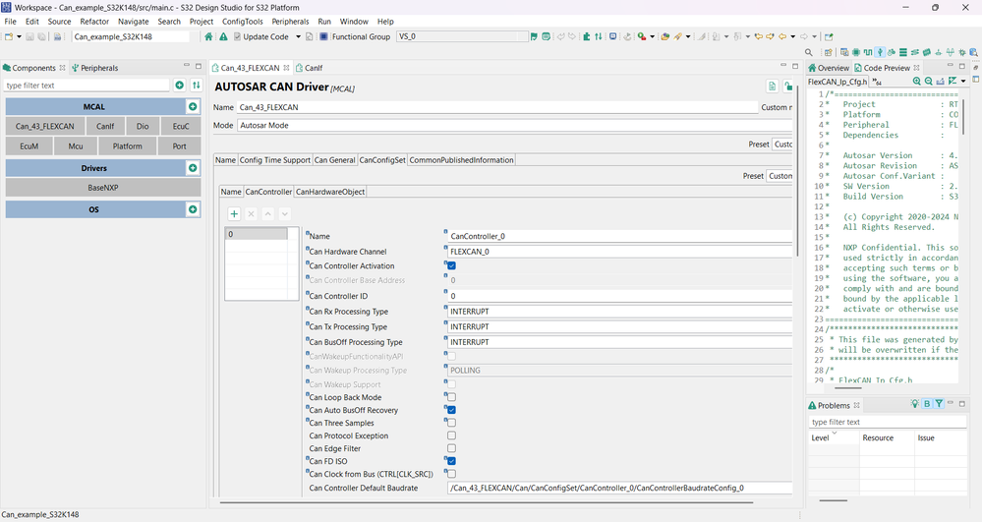Toggle Can Protocol Exception checkbox
Screen dimensions: 982x522
[451, 435]
